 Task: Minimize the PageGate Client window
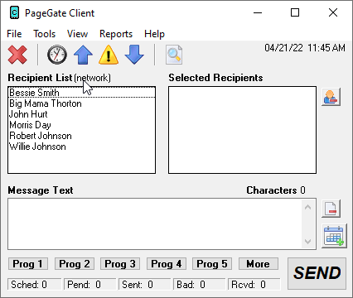[x=258, y=12]
